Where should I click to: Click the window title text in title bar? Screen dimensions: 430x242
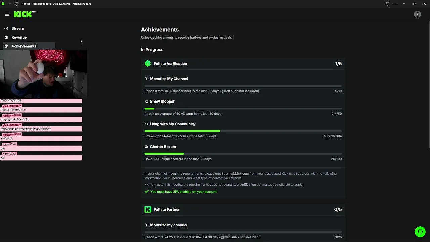click(57, 4)
